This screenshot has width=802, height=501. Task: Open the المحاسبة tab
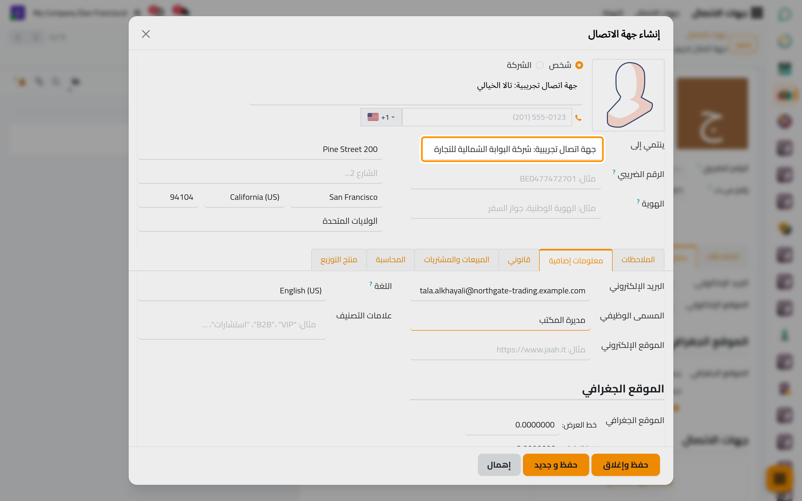pyautogui.click(x=391, y=260)
